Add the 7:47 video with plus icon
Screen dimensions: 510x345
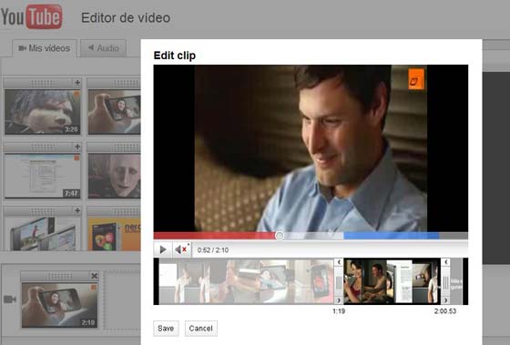click(77, 147)
